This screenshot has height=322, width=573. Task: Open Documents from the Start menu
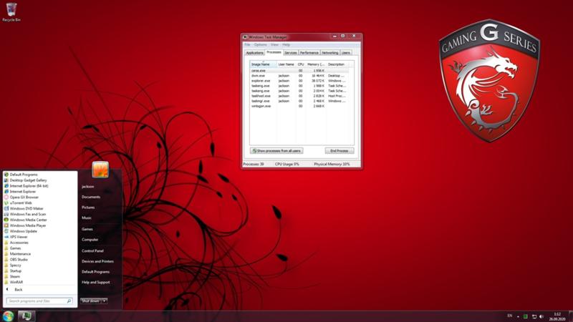point(91,197)
